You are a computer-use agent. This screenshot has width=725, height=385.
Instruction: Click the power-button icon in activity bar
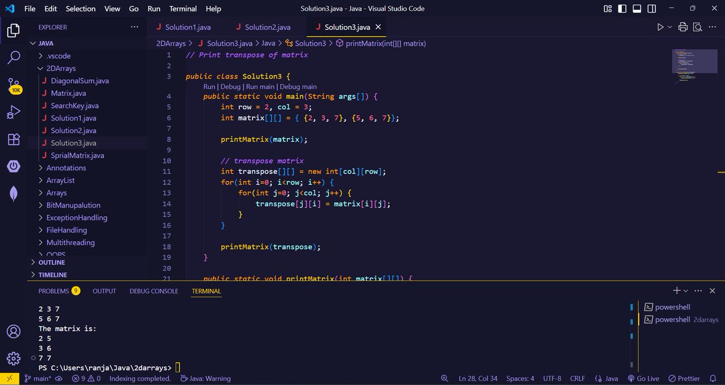tap(13, 167)
